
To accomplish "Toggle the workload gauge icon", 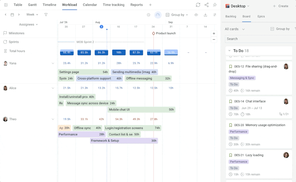I will click(158, 15).
